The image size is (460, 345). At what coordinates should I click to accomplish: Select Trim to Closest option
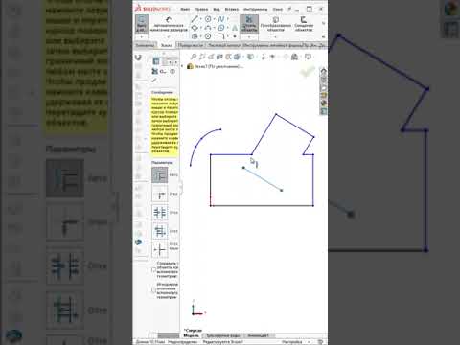click(160, 249)
